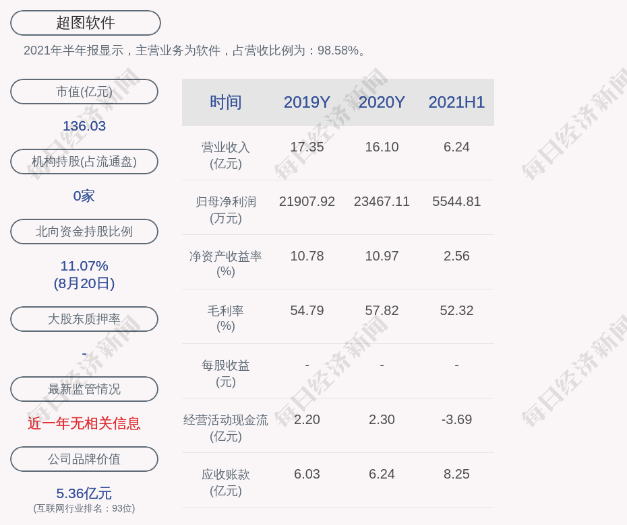Select the gross margin value 54.79

307,310
